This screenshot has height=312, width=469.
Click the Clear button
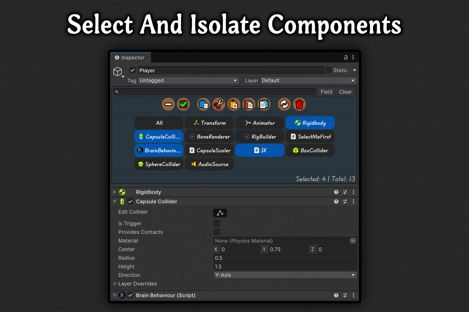345,92
